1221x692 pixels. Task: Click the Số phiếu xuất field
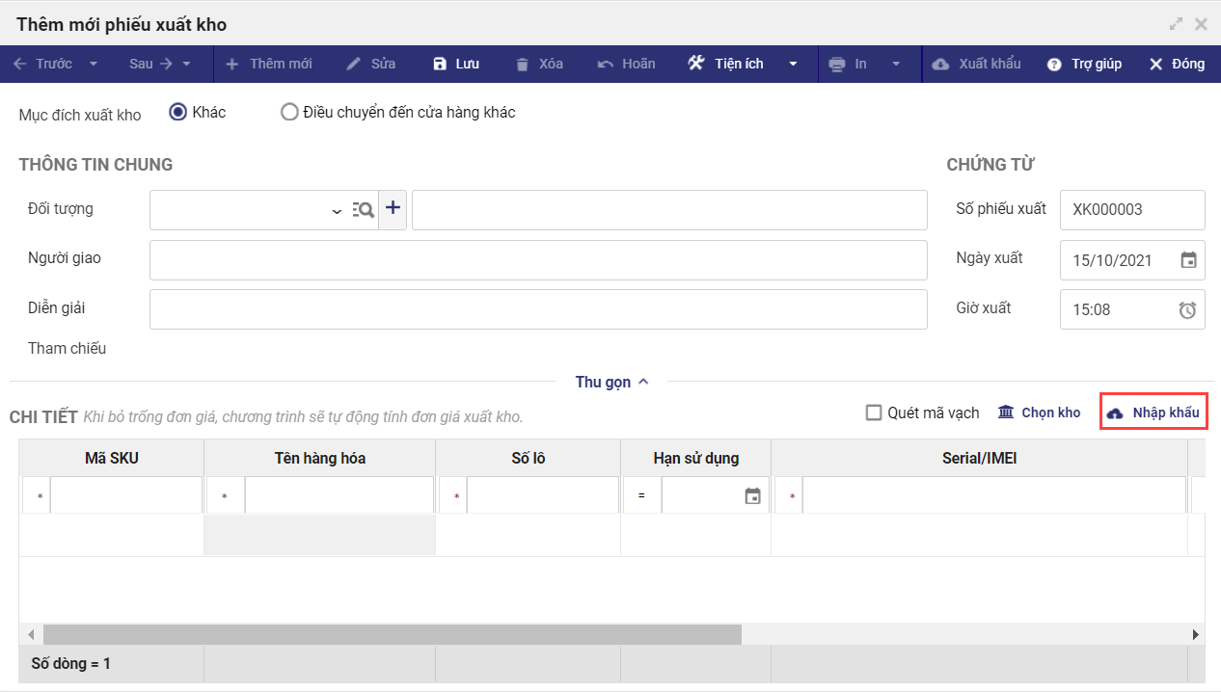click(1132, 210)
